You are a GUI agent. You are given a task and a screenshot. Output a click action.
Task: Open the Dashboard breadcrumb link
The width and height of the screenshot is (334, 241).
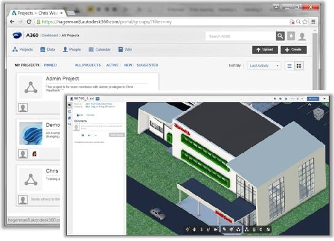pos(50,36)
